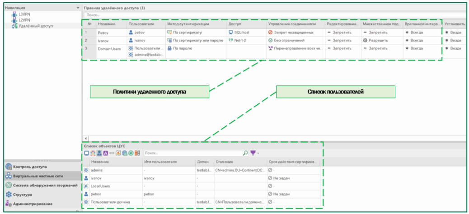Click the Имя пользователя column header

click(x=169, y=162)
